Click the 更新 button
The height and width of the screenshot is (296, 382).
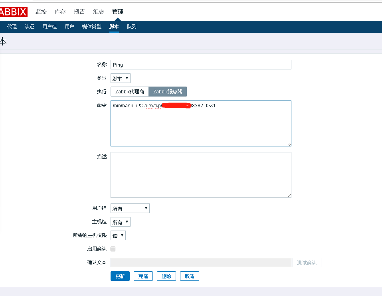[x=120, y=276]
